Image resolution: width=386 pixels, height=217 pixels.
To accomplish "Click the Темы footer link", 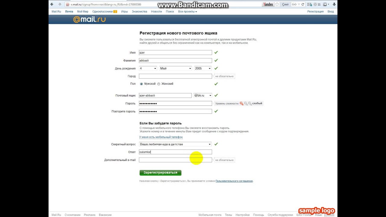I will (x=228, y=215).
